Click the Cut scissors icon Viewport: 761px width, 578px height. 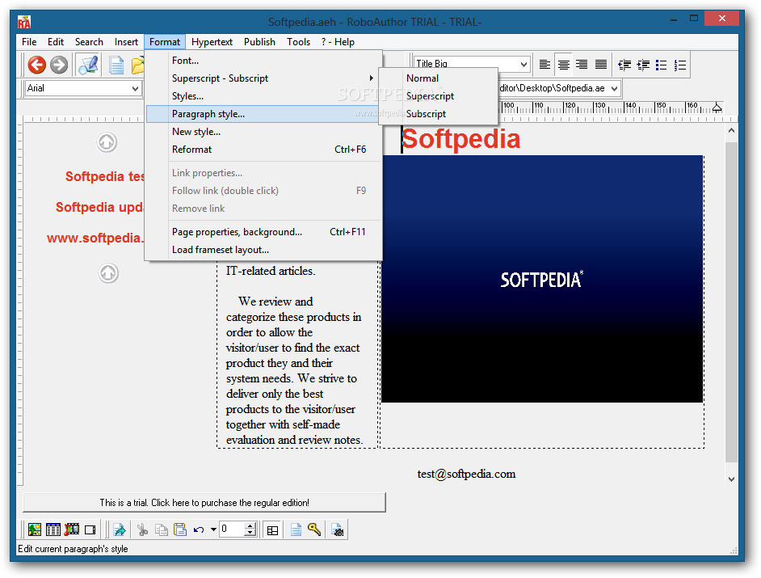(x=142, y=529)
